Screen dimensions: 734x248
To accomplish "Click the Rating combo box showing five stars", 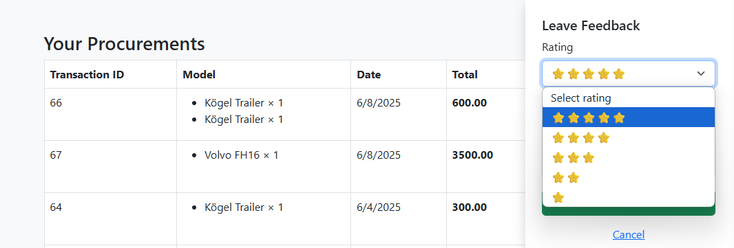I will [628, 74].
